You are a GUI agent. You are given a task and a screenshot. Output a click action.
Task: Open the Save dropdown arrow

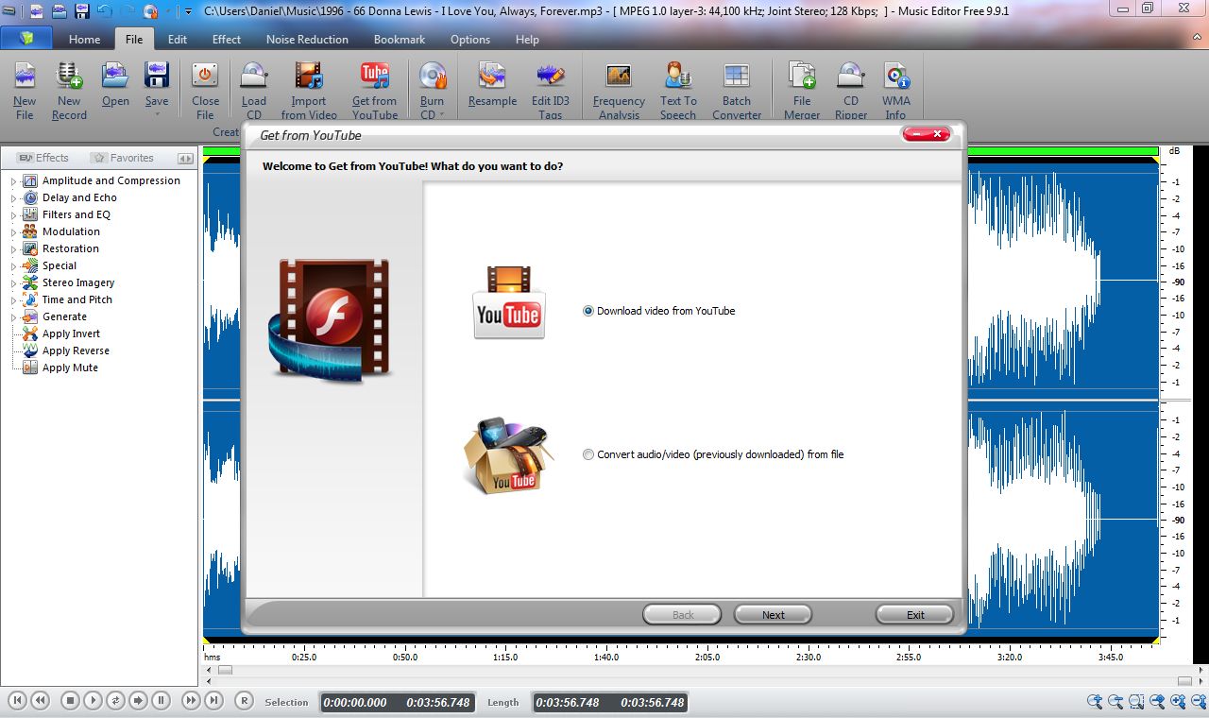[157, 115]
